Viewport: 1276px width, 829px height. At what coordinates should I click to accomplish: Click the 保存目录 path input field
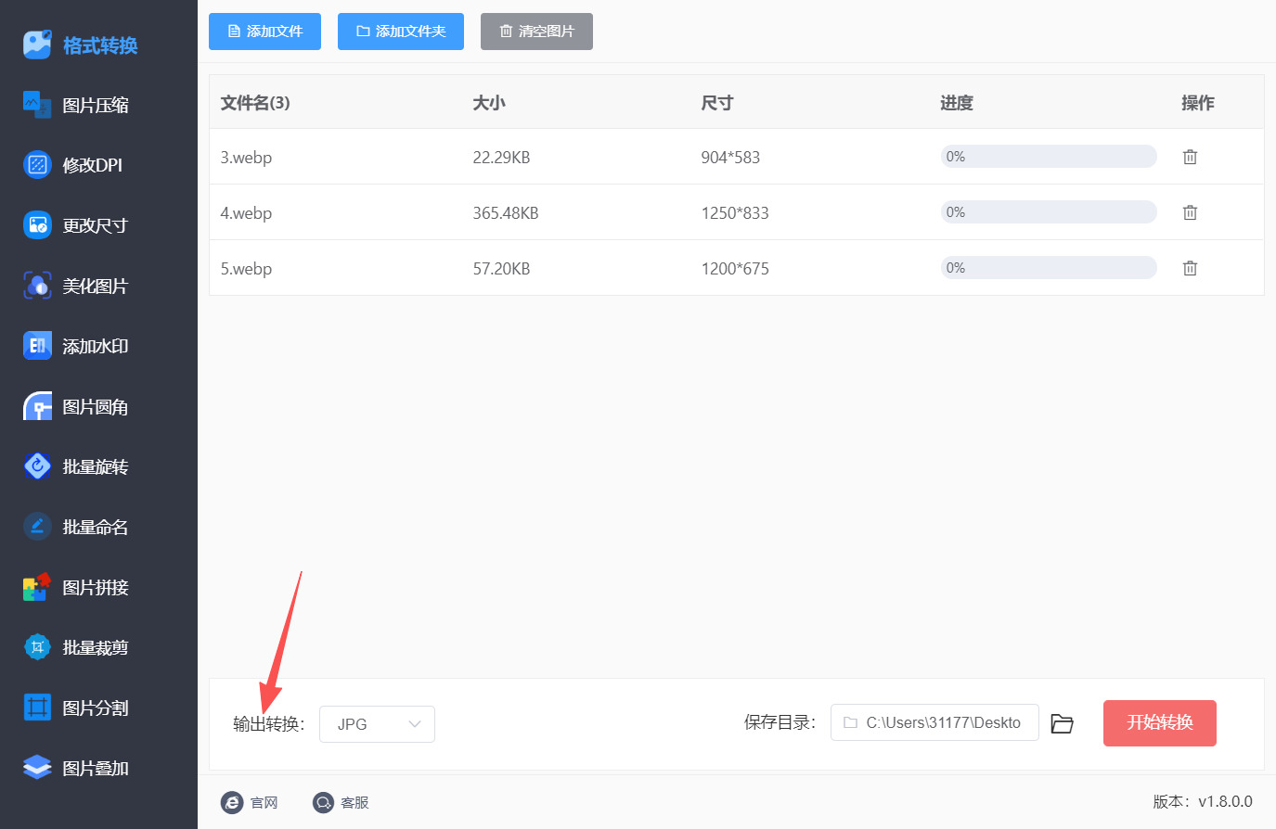click(x=934, y=722)
